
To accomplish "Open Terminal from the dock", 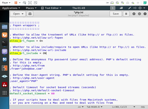I will [x=4, y=43].
